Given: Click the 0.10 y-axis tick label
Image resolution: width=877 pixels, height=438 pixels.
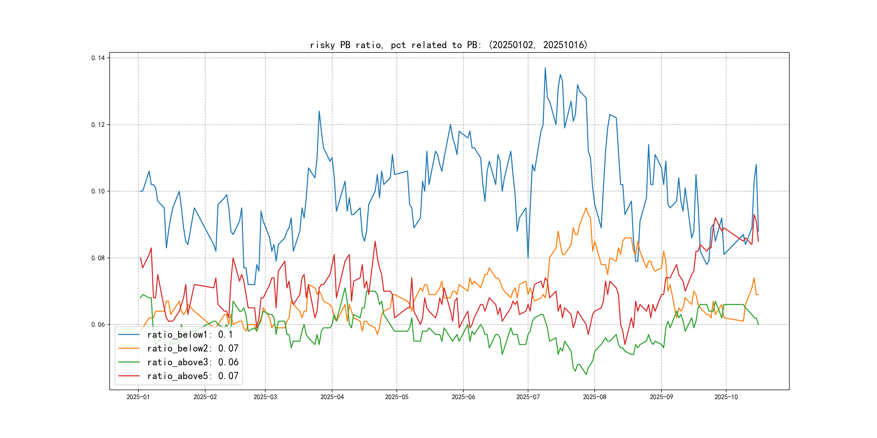Looking at the screenshot, I should tap(98, 191).
